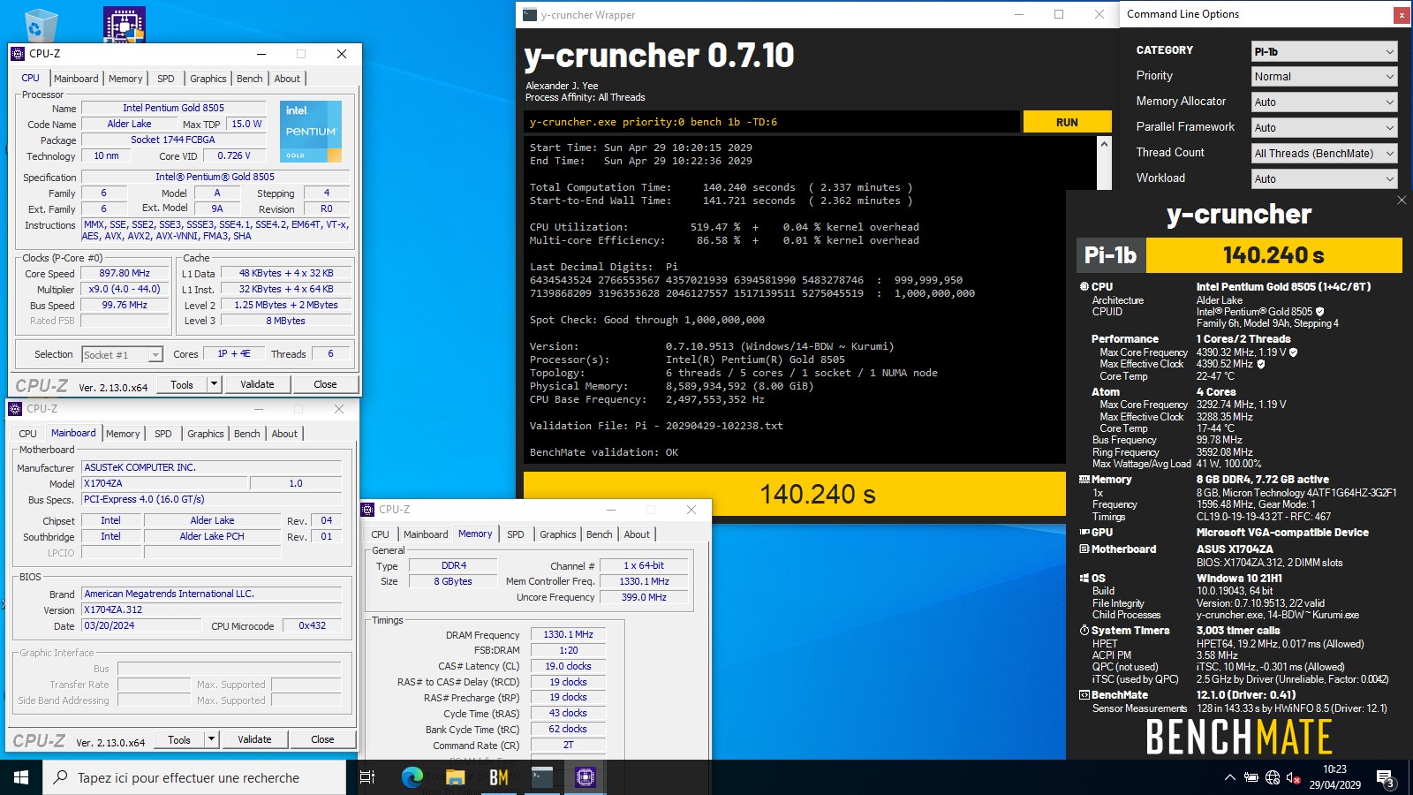Open the Category Pi-1b dropdown
Image resolution: width=1413 pixels, height=795 pixels.
[x=1324, y=51]
